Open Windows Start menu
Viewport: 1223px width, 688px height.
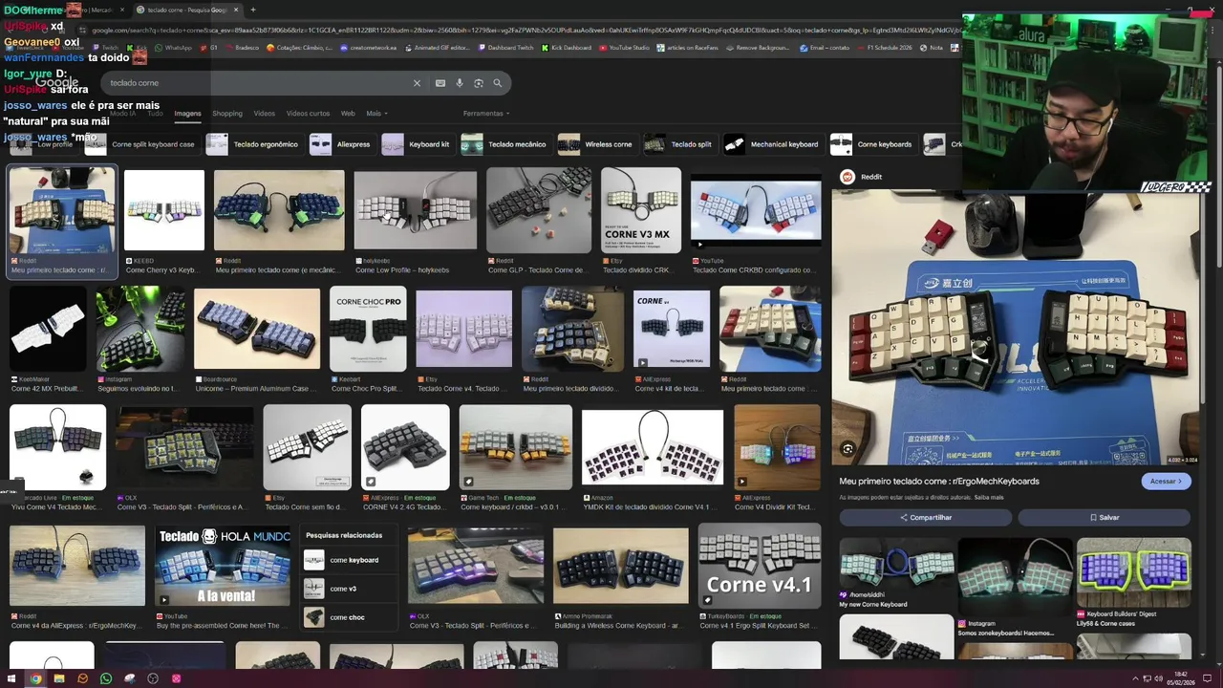click(x=12, y=678)
